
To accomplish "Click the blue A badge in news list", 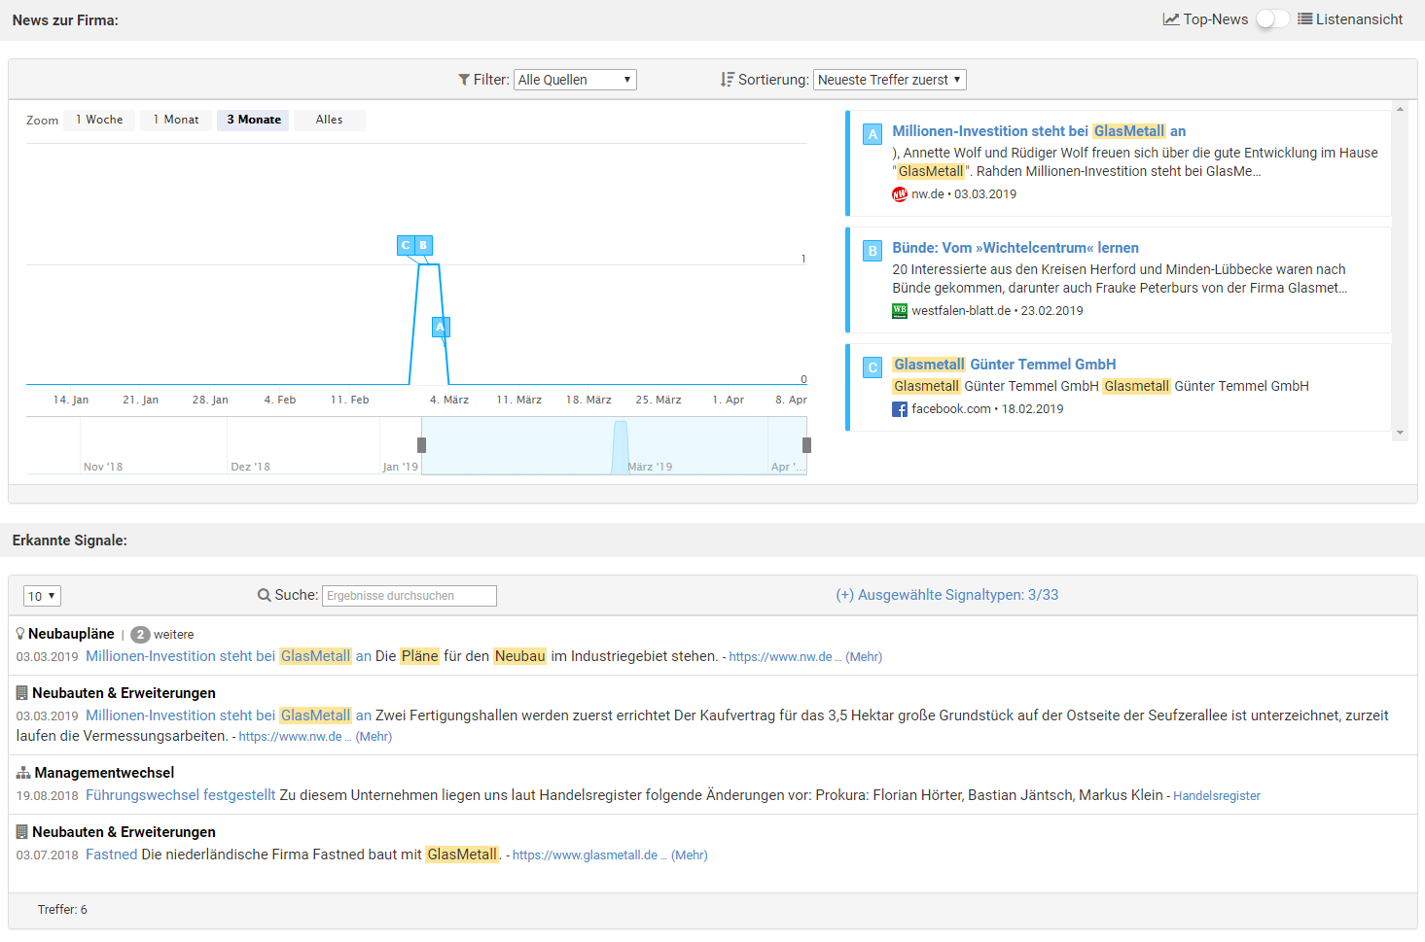I will (x=873, y=134).
